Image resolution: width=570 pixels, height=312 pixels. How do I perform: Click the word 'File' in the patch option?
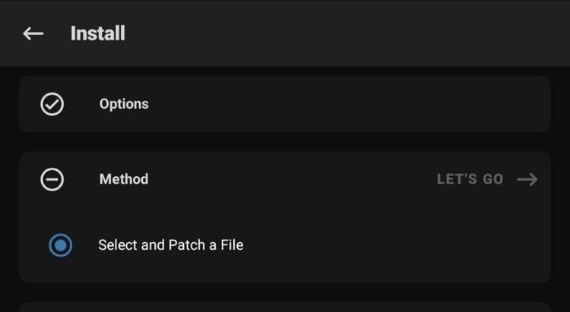pos(232,245)
